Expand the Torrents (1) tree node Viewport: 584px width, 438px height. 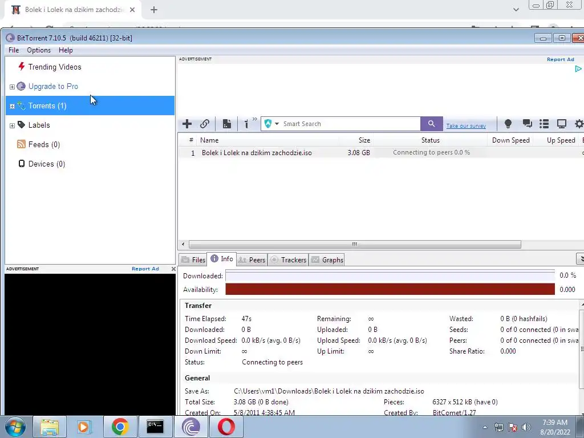[12, 106]
